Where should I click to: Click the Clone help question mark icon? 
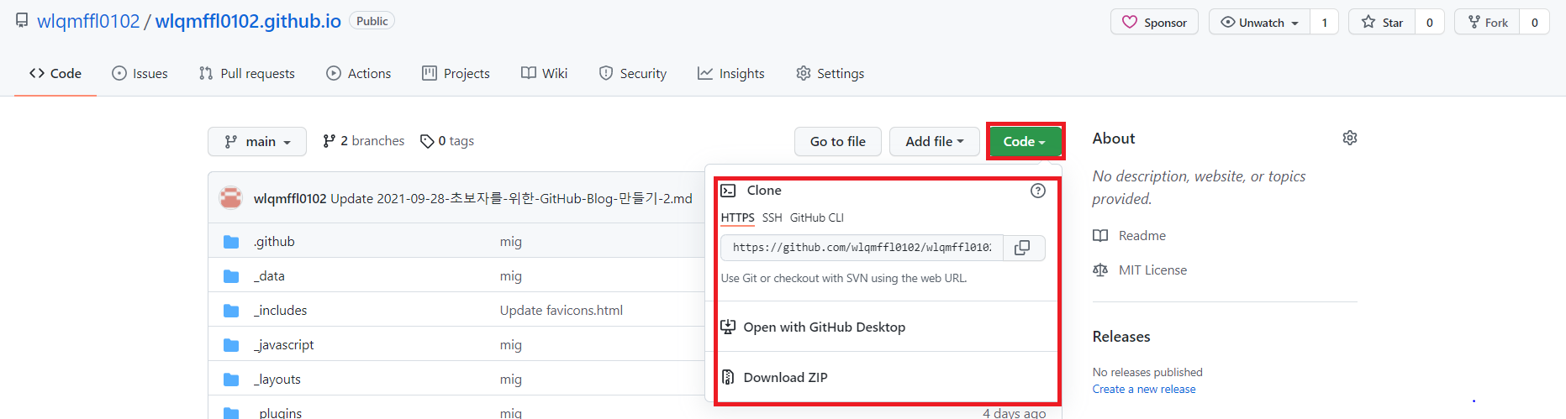[x=1037, y=191]
